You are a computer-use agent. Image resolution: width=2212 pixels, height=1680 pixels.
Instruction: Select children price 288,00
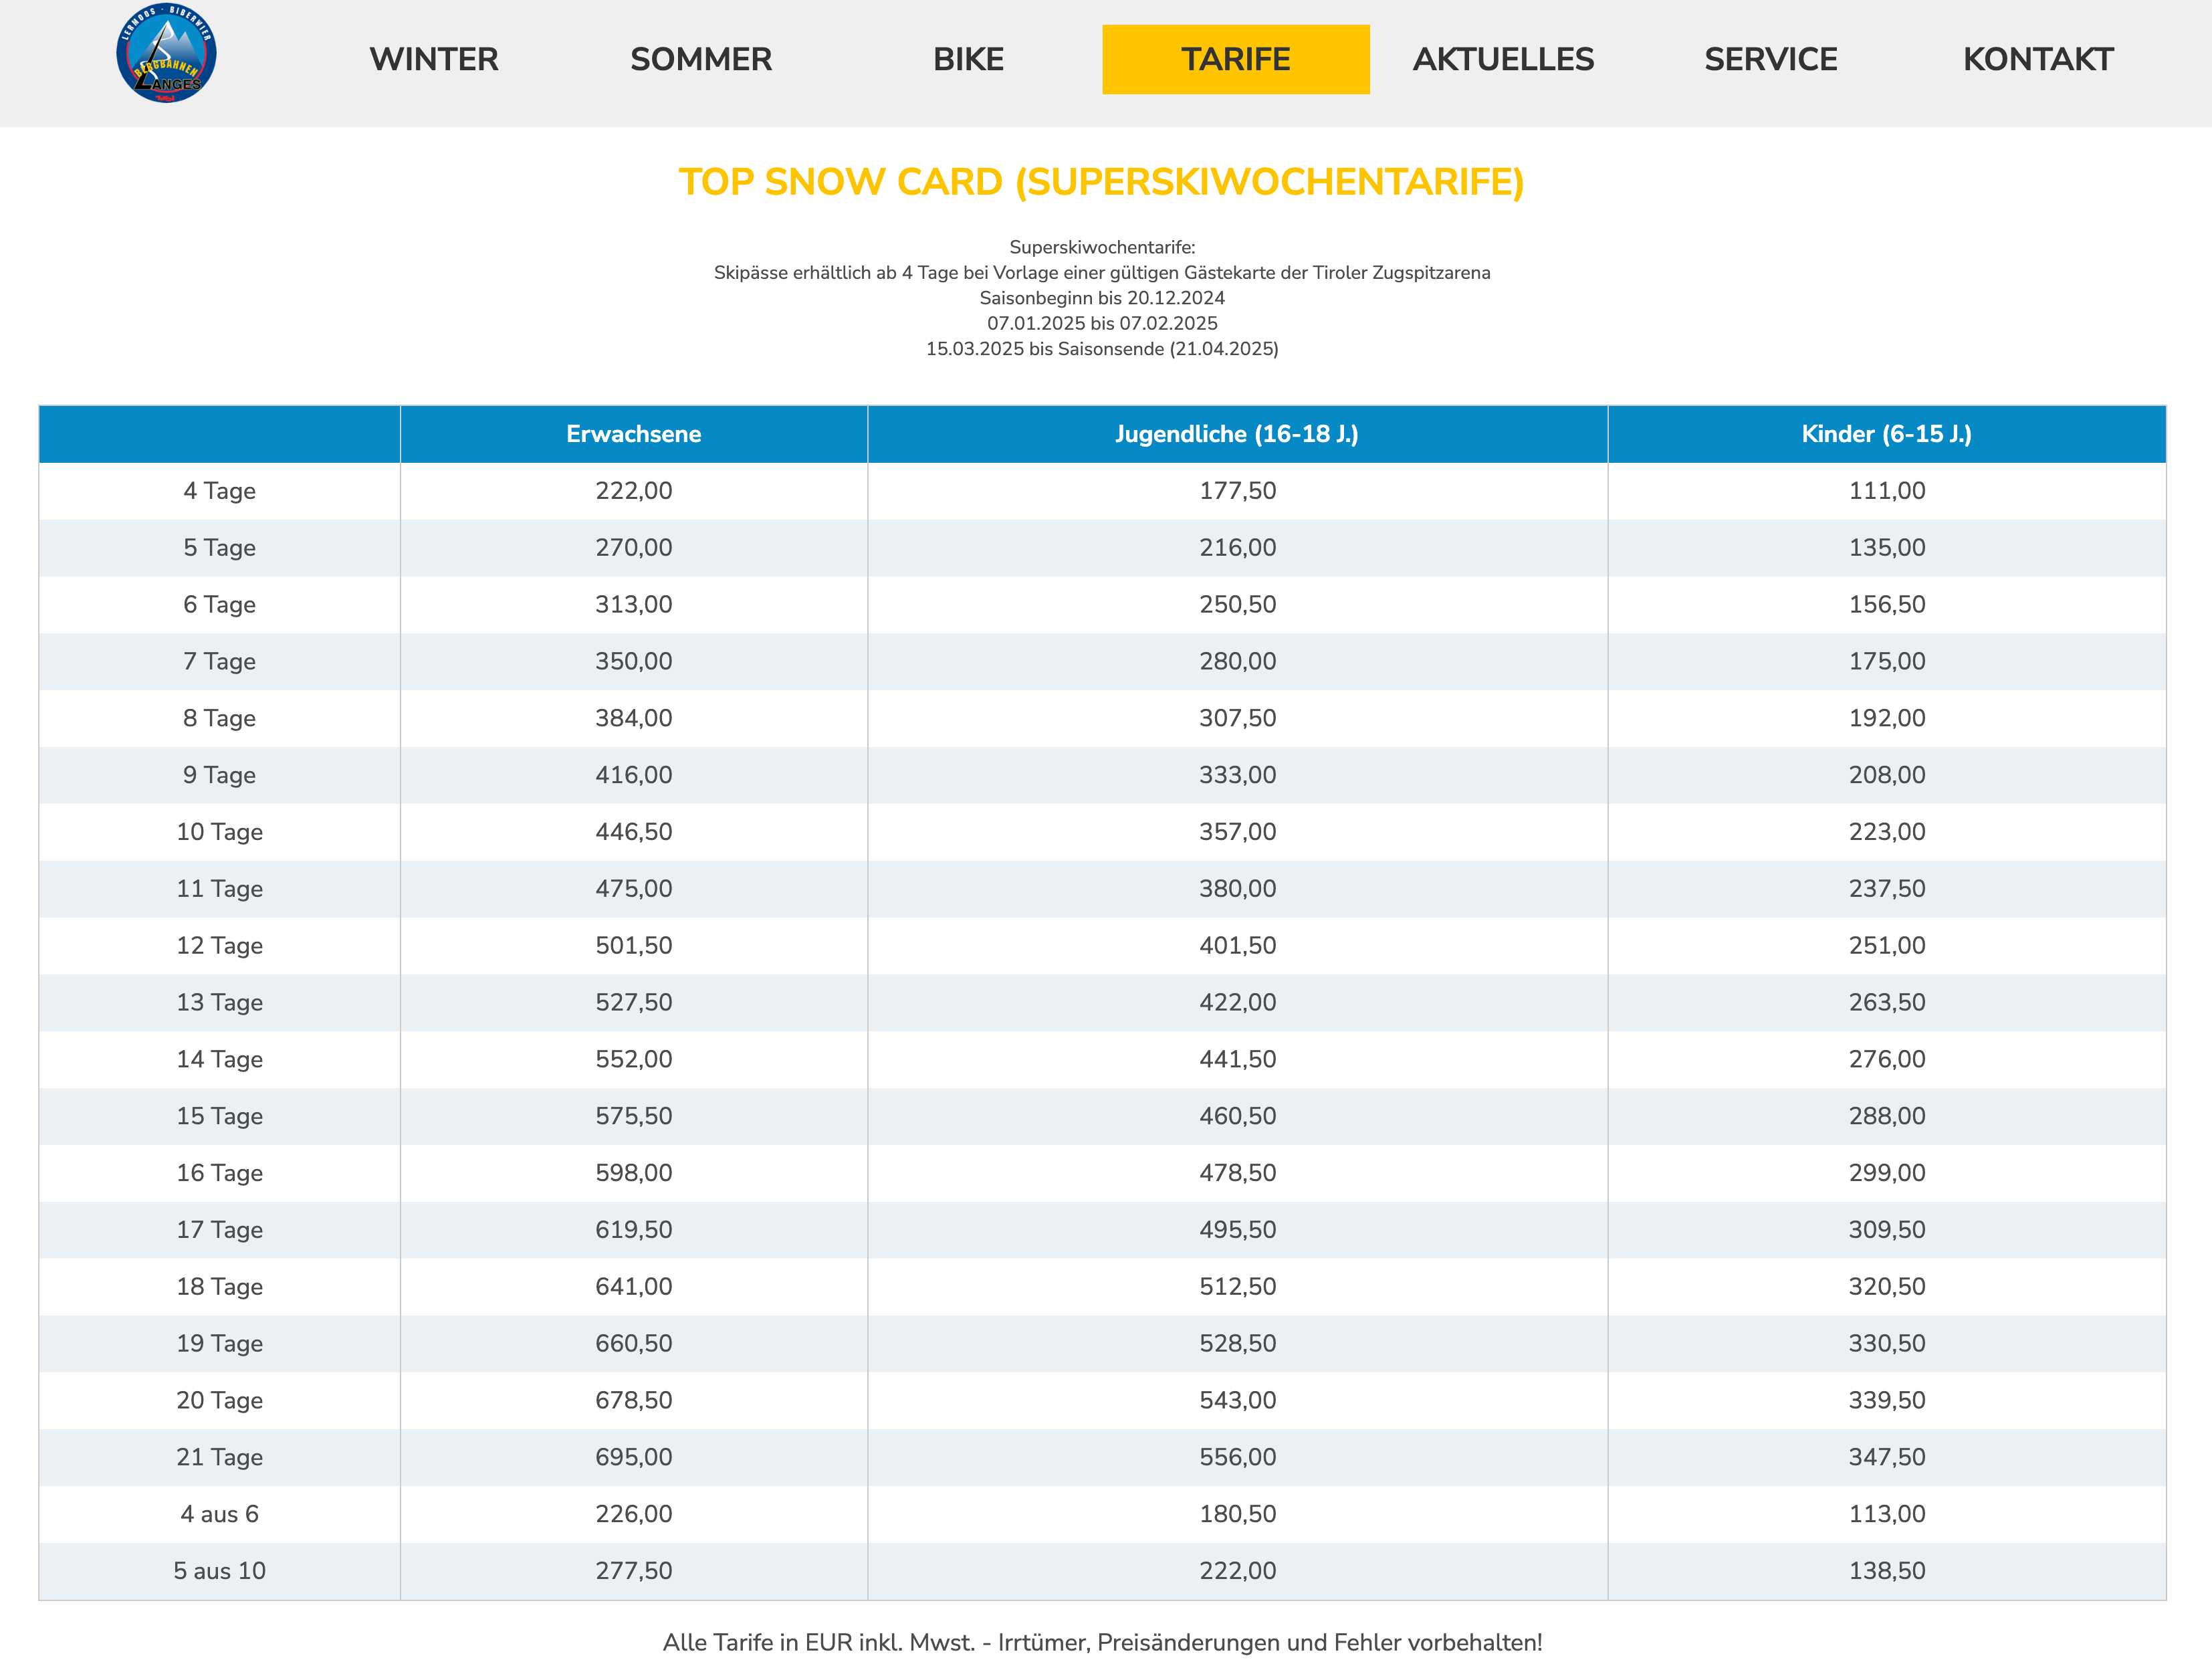pyautogui.click(x=1887, y=1117)
